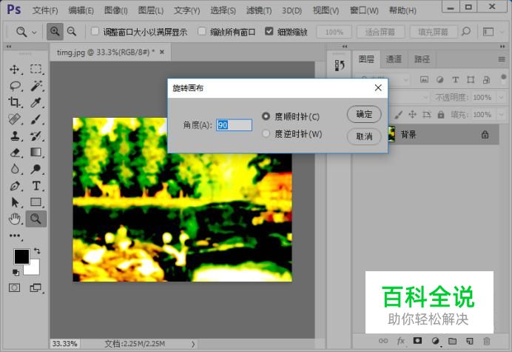
Task: Select the History Brush tool
Action: (x=36, y=136)
